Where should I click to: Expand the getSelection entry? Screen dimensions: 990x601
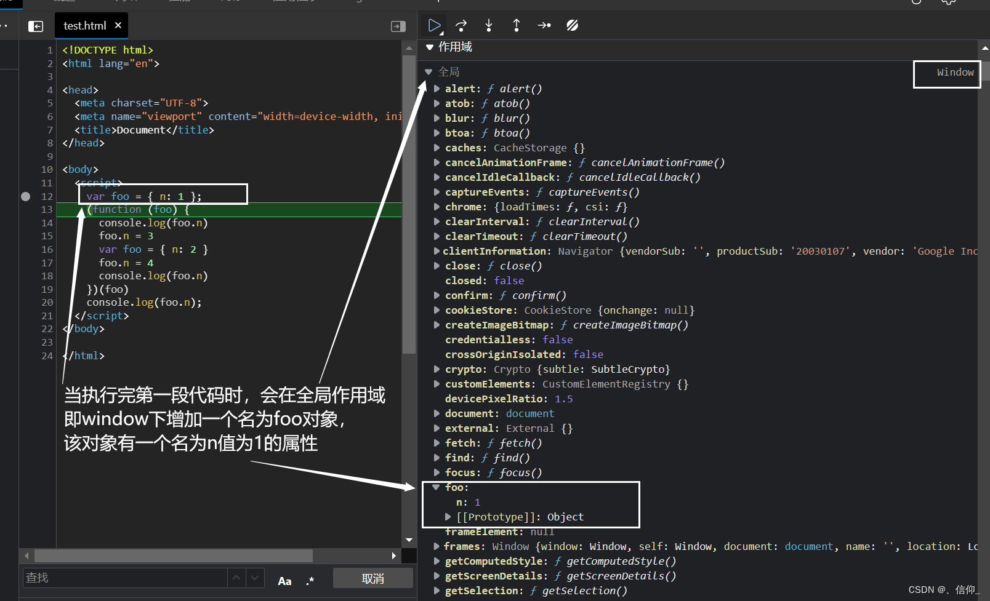(437, 591)
